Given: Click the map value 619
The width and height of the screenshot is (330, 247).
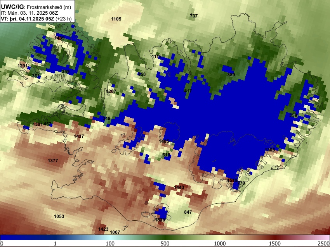Looking at the screenshot, I should pyautogui.click(x=166, y=155).
